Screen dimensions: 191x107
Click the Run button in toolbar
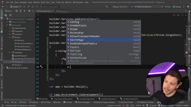point(168,7)
